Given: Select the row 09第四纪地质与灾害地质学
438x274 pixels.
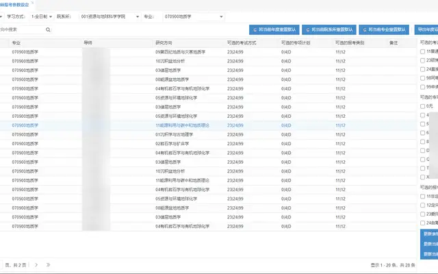Looking at the screenshot, I should point(208,52).
